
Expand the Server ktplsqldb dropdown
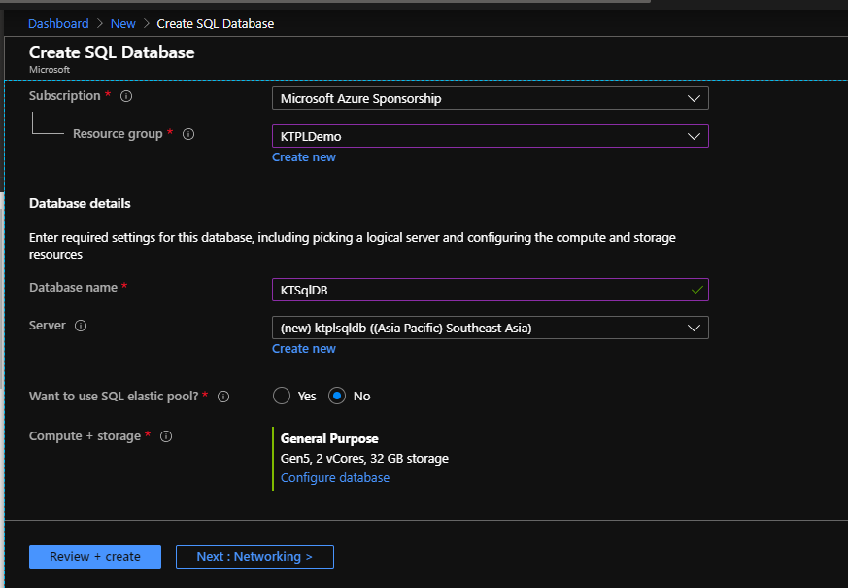490,328
